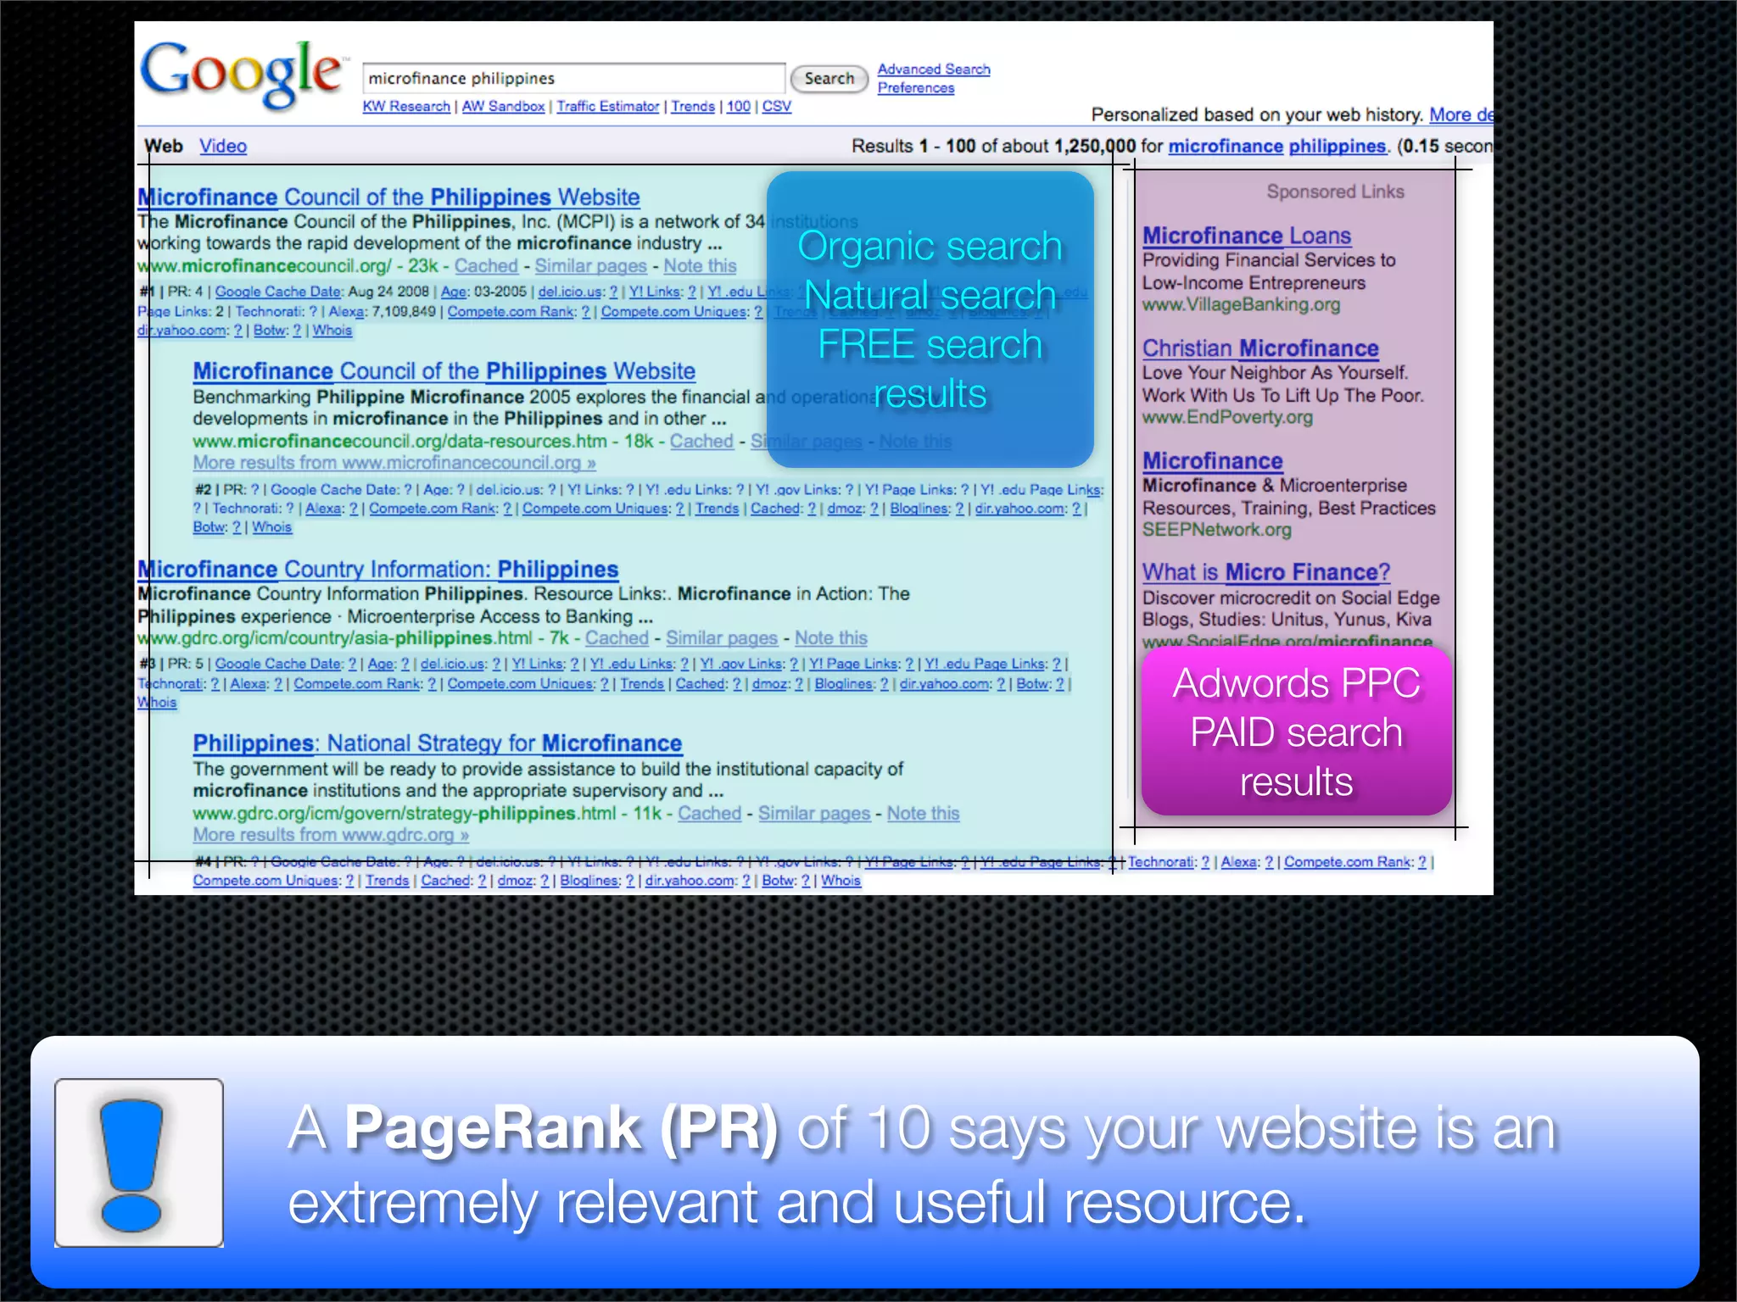Open What is Micro Finance? sponsored link
This screenshot has width=1737, height=1302.
click(x=1266, y=572)
